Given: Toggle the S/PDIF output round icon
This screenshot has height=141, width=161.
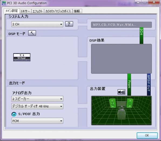Looking at the screenshot, I should (14, 114).
